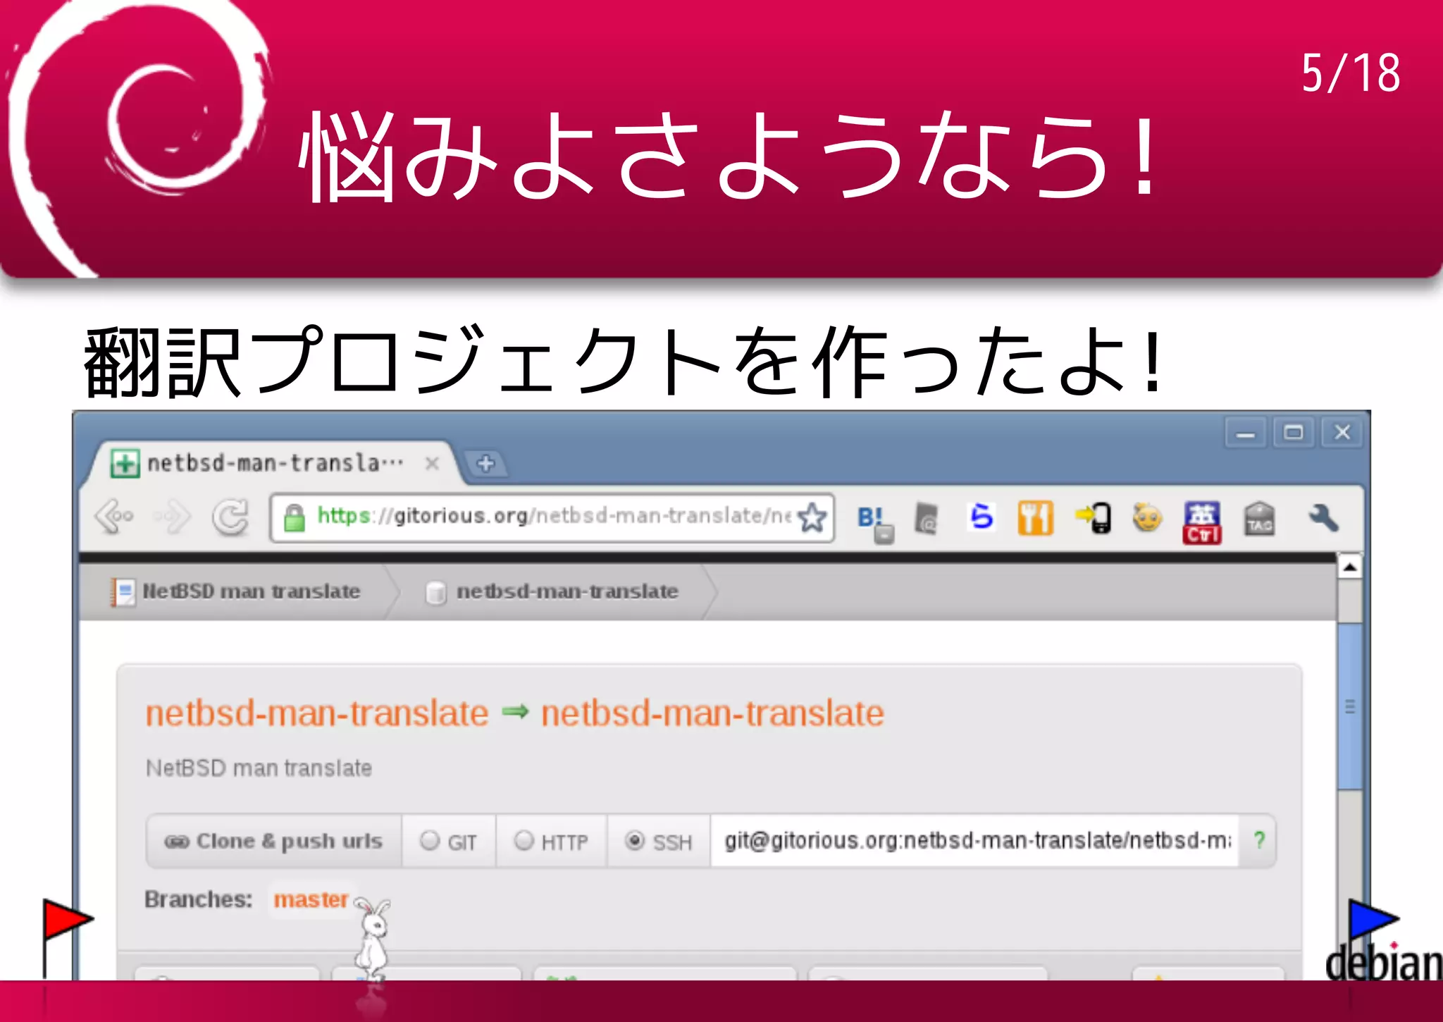The width and height of the screenshot is (1443, 1022).
Task: Open the orange fork and knife extension
Action: click(1035, 518)
